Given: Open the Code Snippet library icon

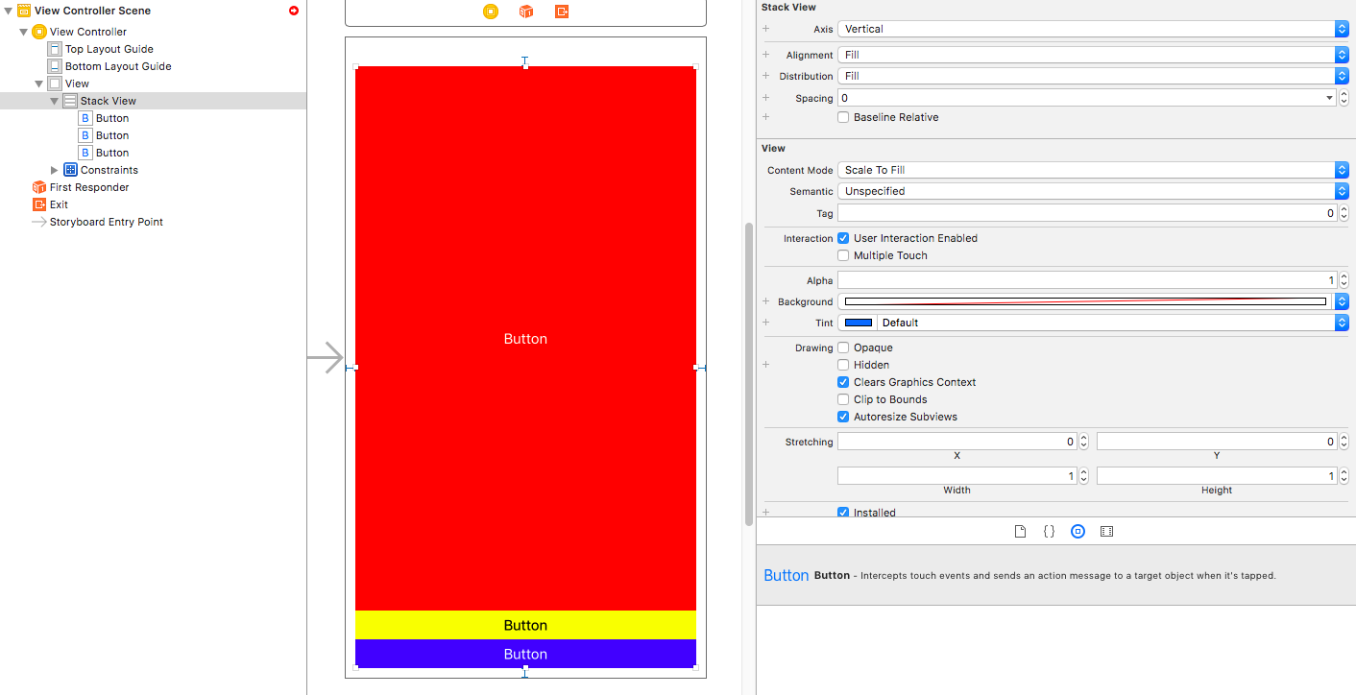Looking at the screenshot, I should point(1049,531).
